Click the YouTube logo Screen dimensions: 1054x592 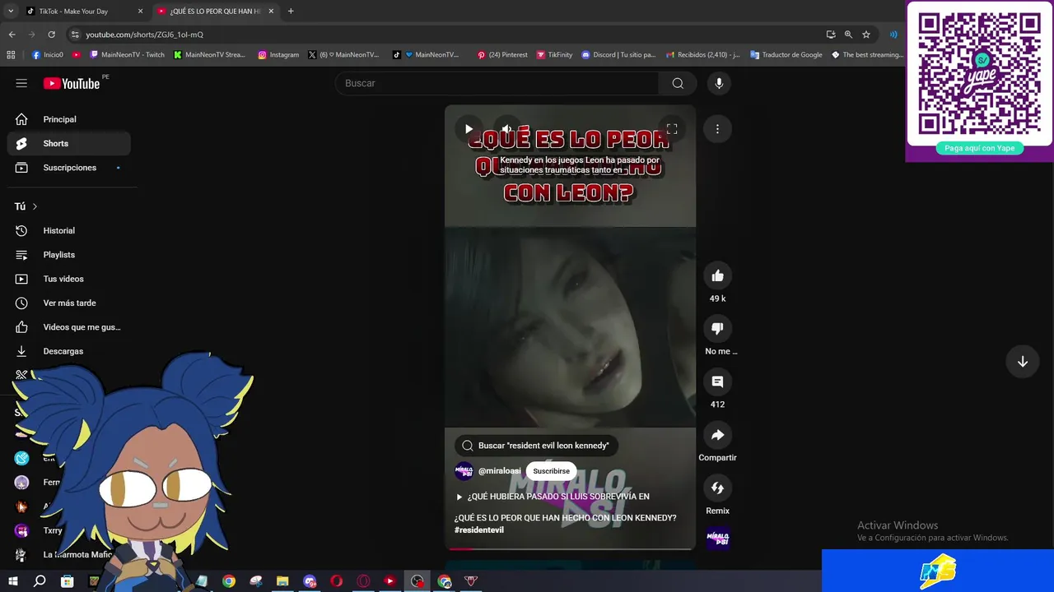coord(72,83)
